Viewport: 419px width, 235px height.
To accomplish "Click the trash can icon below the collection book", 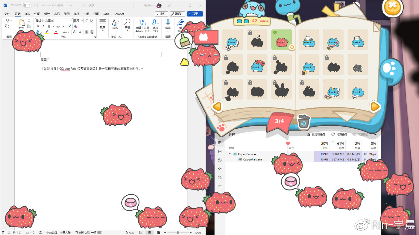I will tap(303, 121).
